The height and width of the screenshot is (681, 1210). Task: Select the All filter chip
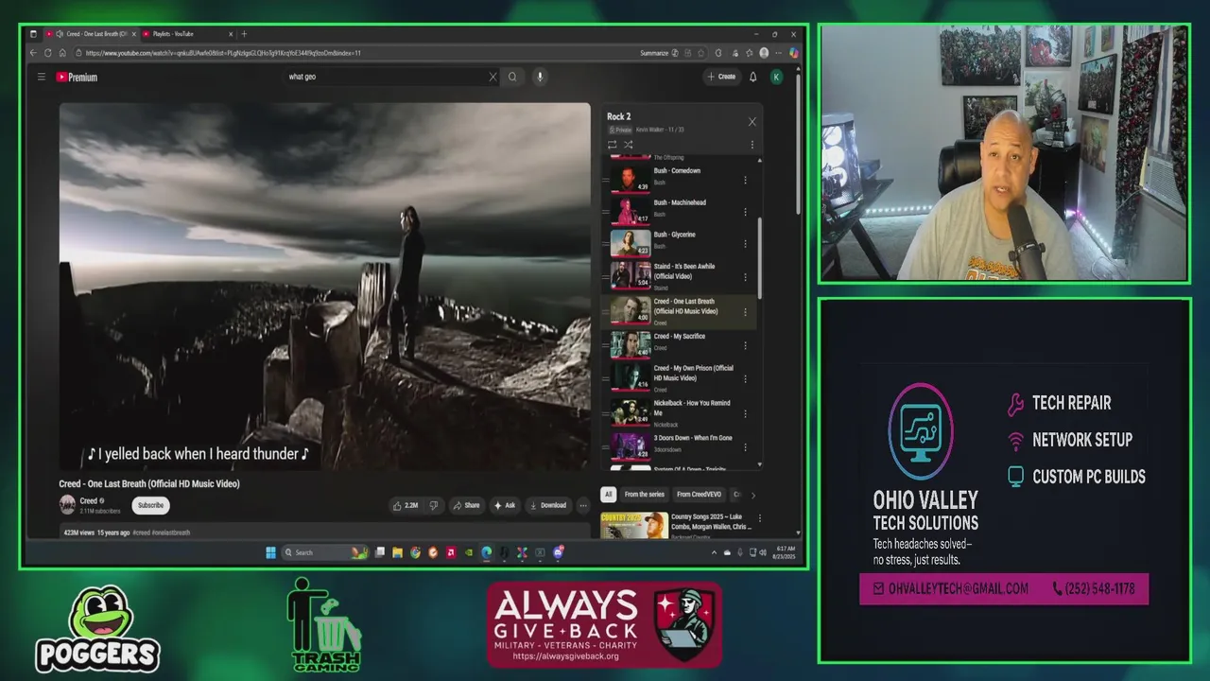click(609, 495)
